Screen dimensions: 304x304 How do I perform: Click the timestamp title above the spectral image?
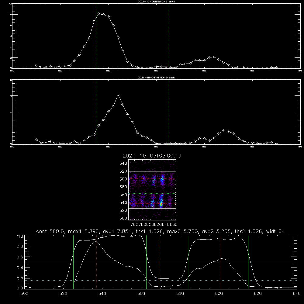tap(152, 156)
